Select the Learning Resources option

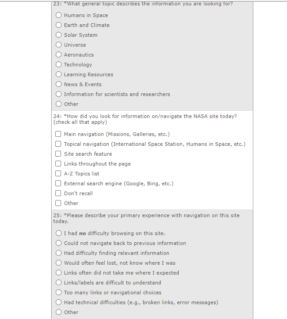(x=59, y=74)
